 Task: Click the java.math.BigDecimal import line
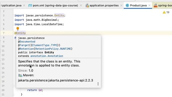coord(37,20)
